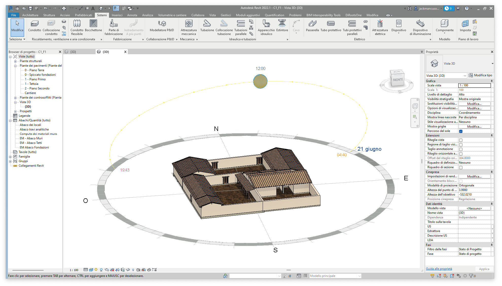The image size is (502, 286).
Task: Click the Tubazioni parallele tool
Action: pyautogui.click(x=241, y=28)
